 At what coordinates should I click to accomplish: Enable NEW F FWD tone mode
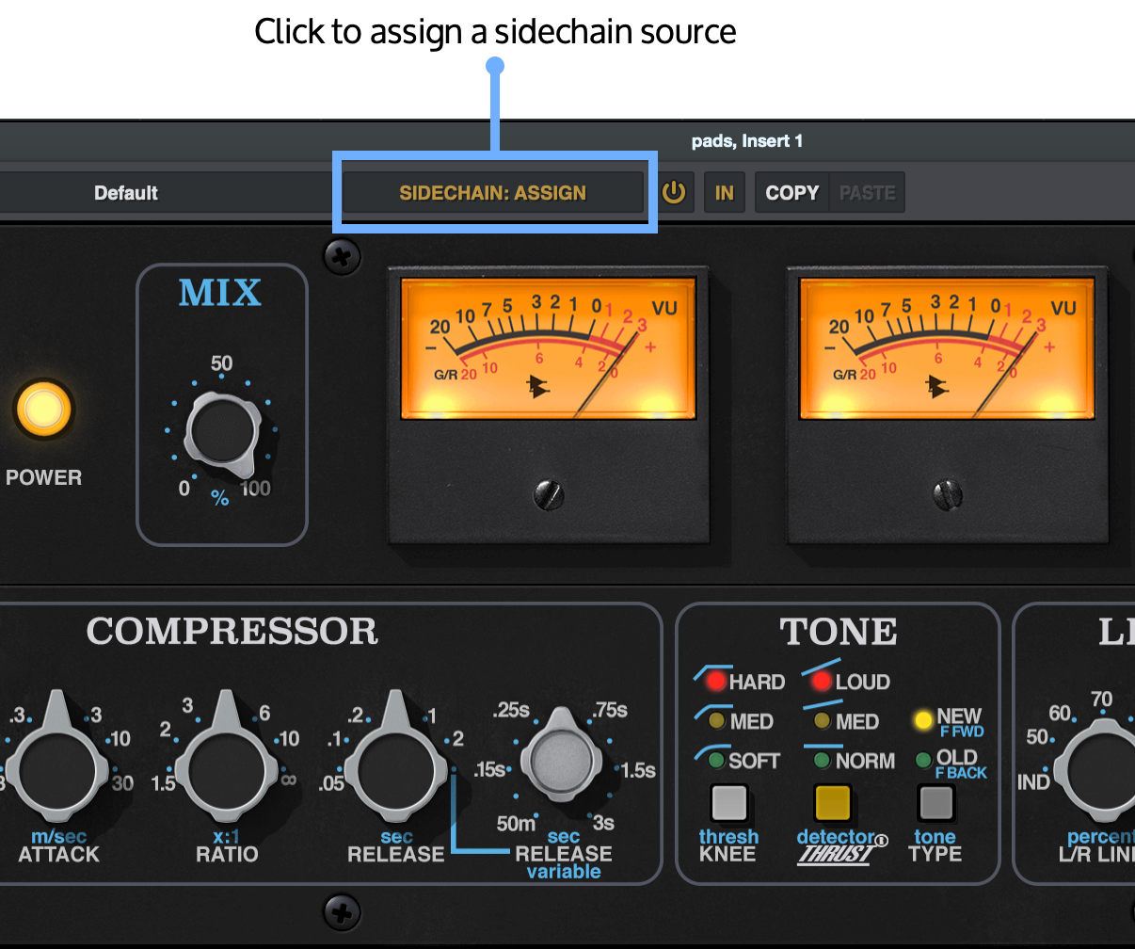[x=922, y=720]
